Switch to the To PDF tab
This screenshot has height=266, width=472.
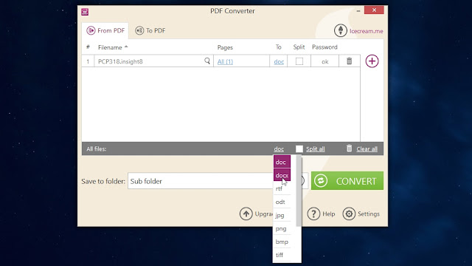[x=150, y=30]
